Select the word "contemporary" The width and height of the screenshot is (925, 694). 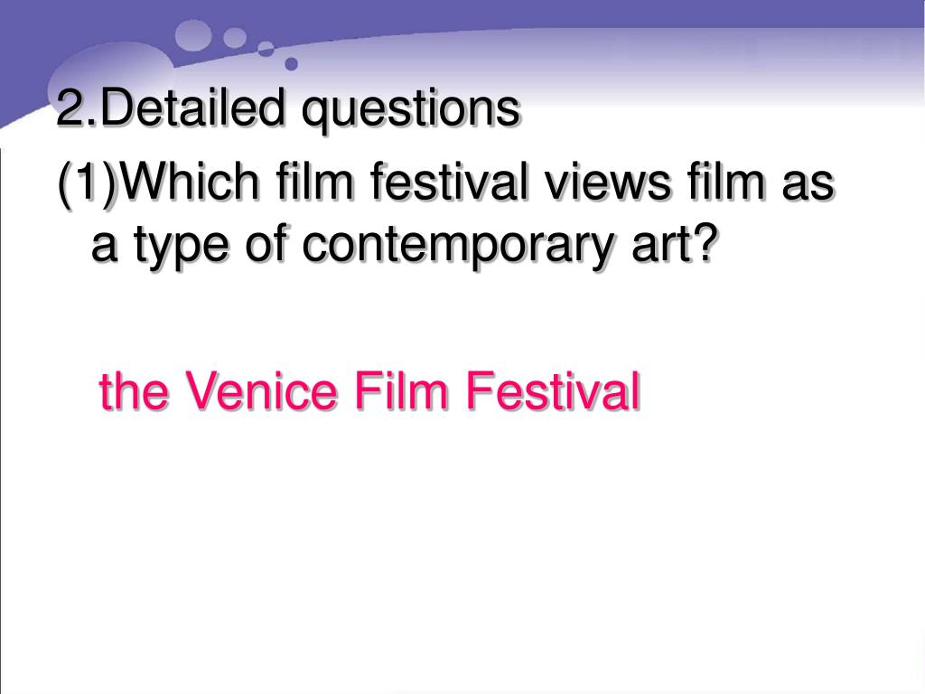(x=460, y=246)
